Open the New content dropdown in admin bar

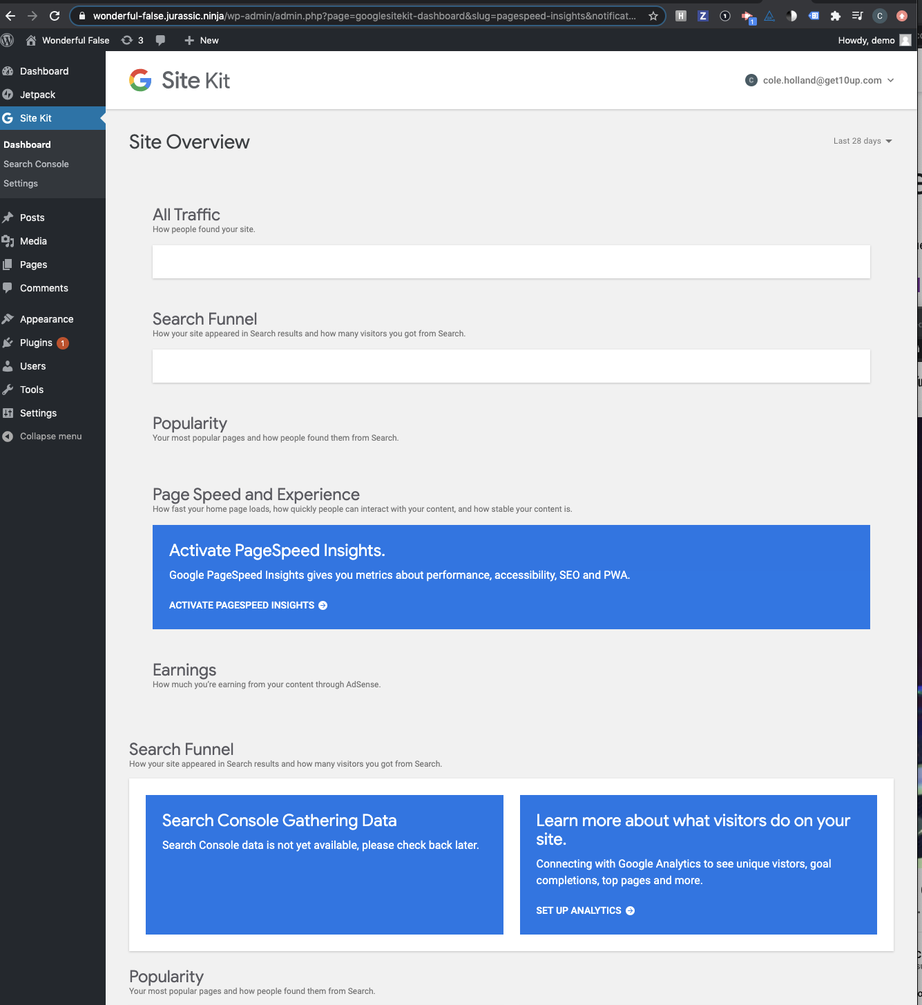click(x=201, y=40)
